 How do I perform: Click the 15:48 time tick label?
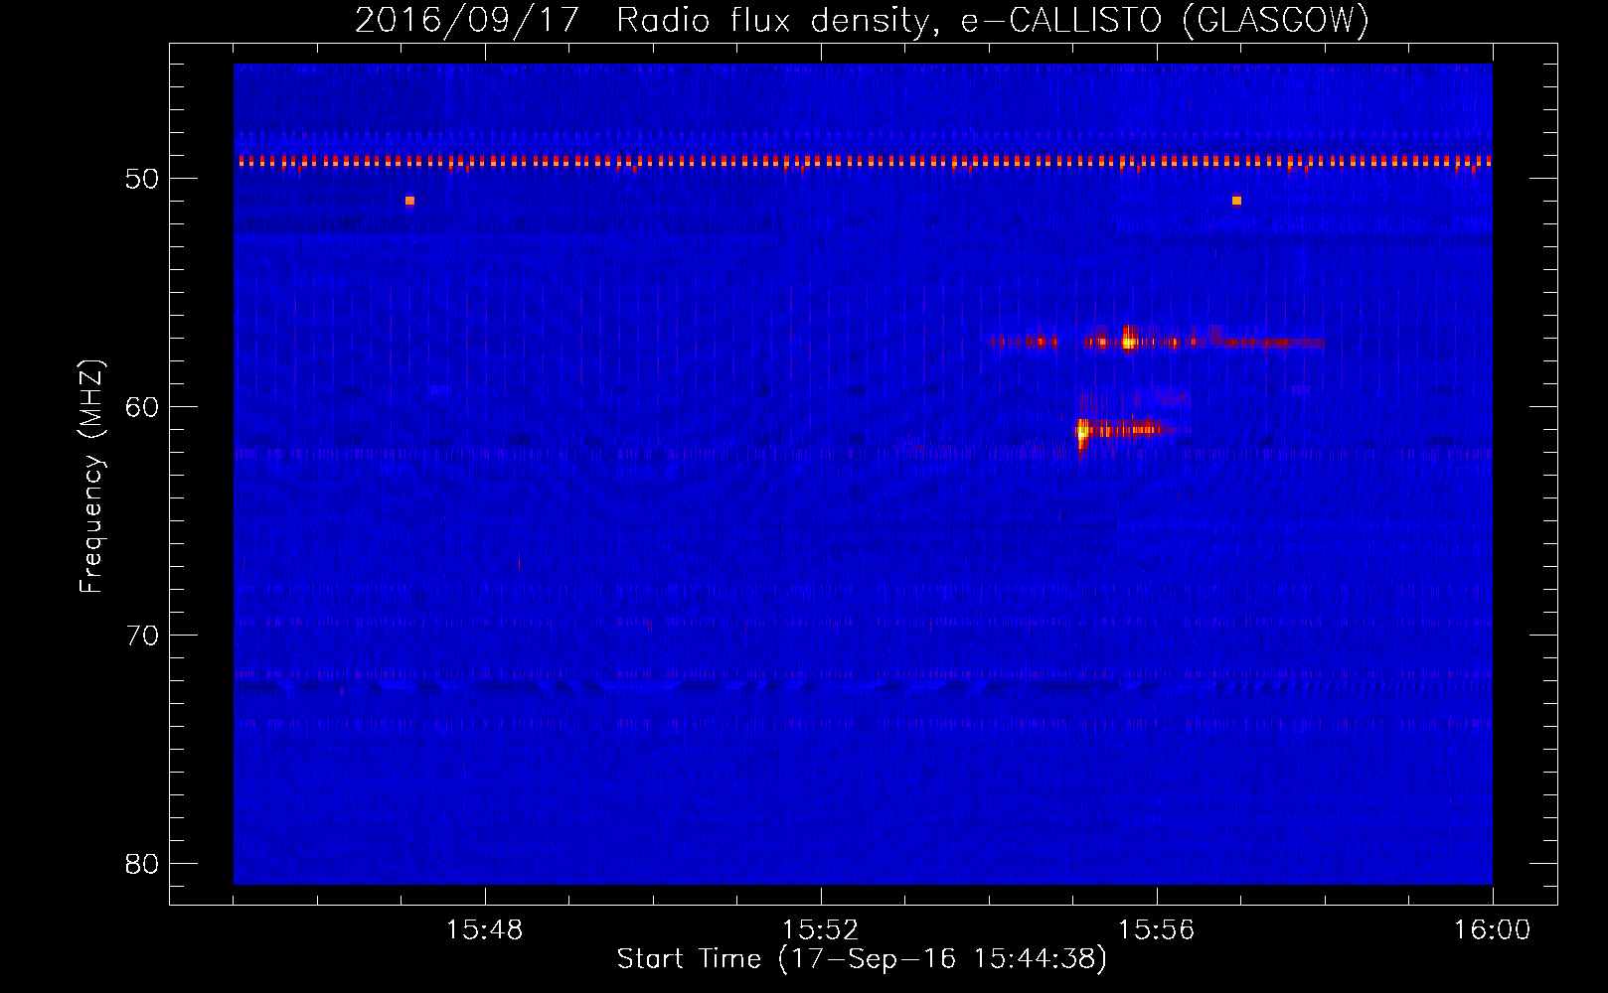click(x=484, y=930)
